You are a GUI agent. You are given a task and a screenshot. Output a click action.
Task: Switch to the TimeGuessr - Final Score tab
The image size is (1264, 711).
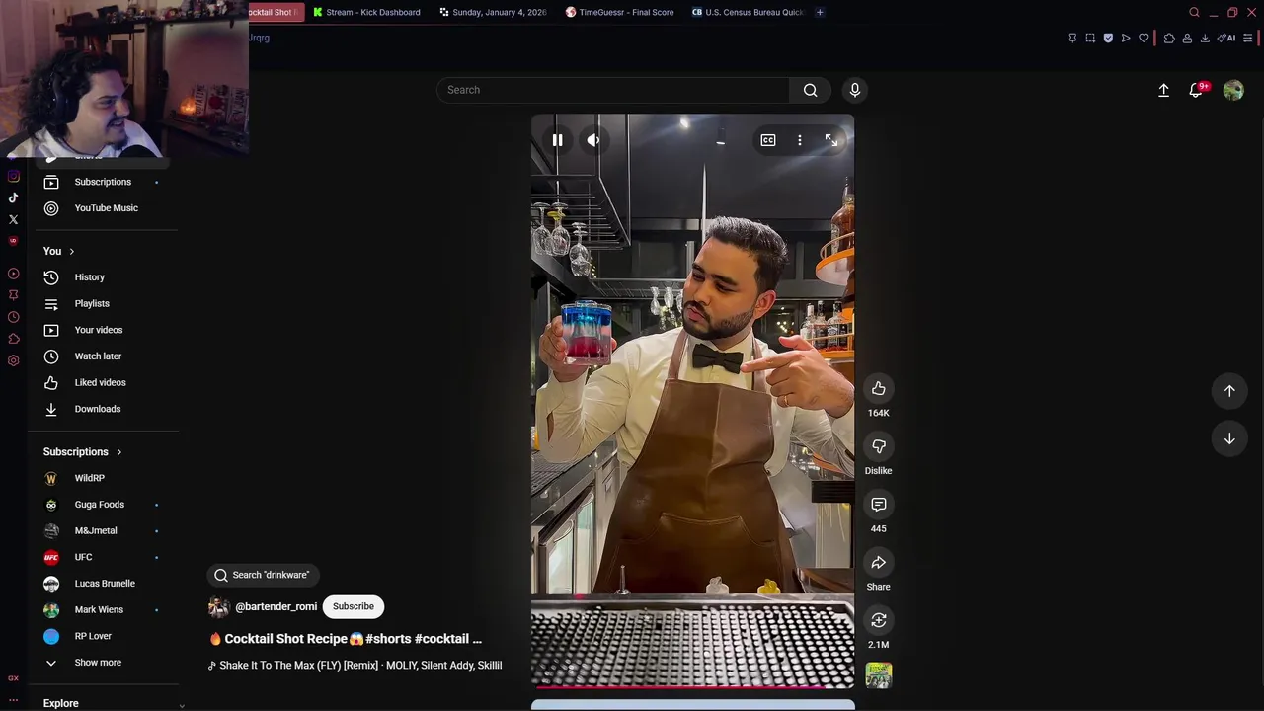click(619, 12)
